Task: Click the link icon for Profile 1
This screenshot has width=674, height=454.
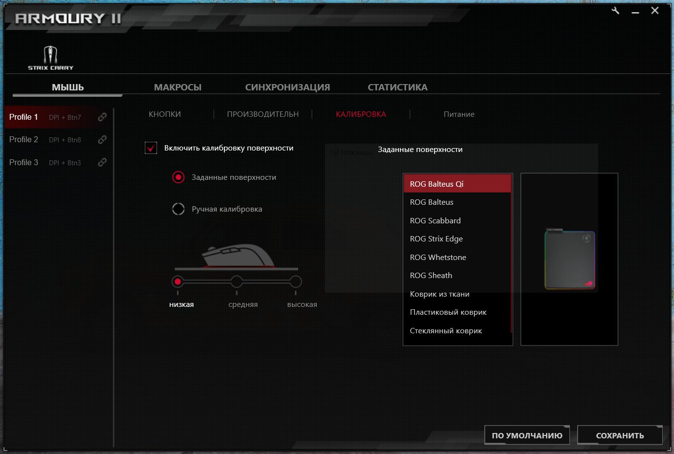Action: click(102, 117)
